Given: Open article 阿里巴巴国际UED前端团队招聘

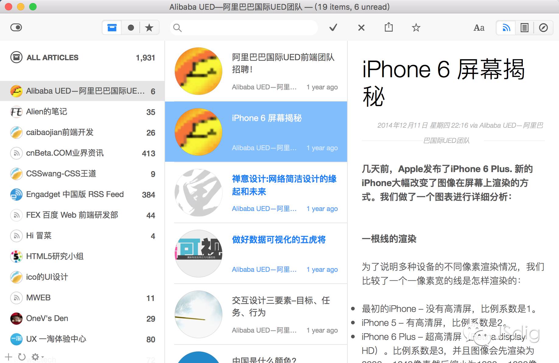Looking at the screenshot, I should [256, 71].
